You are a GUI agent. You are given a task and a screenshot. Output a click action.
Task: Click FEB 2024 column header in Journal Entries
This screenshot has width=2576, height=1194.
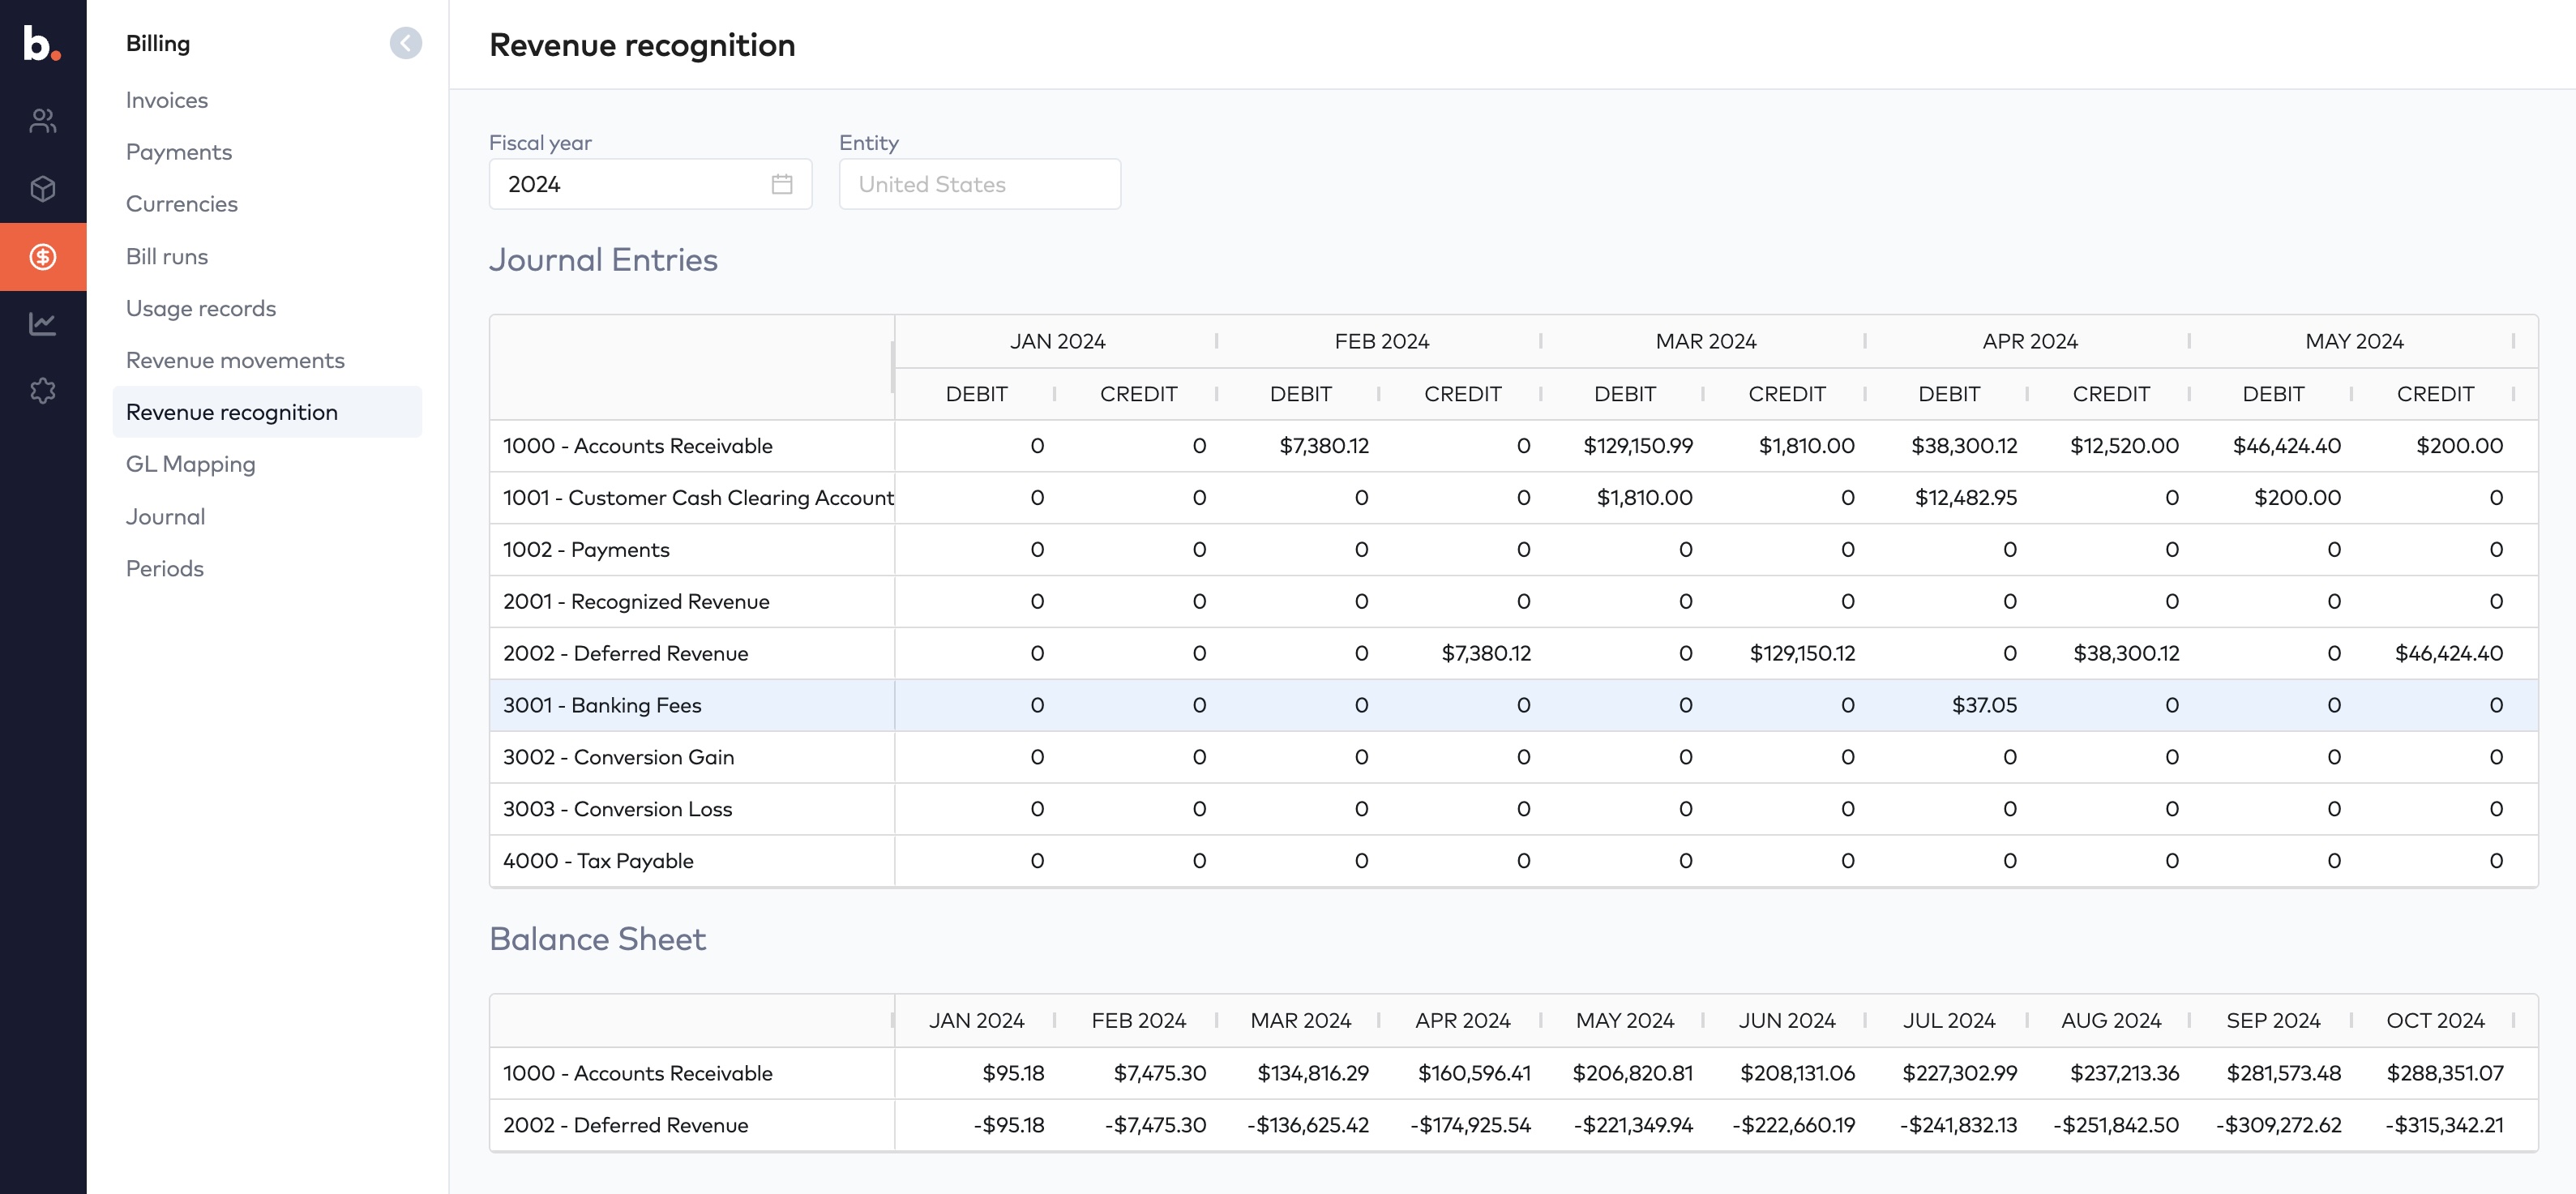click(1381, 341)
